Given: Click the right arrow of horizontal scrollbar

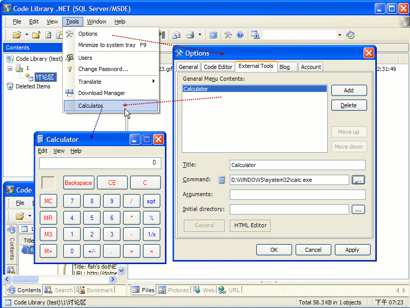Looking at the screenshot, I should coord(113,279).
